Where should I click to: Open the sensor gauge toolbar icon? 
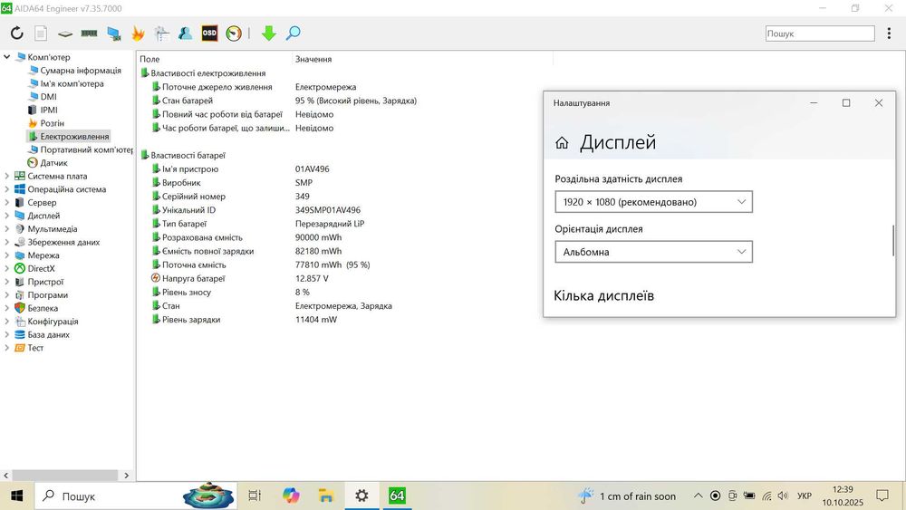[x=234, y=34]
